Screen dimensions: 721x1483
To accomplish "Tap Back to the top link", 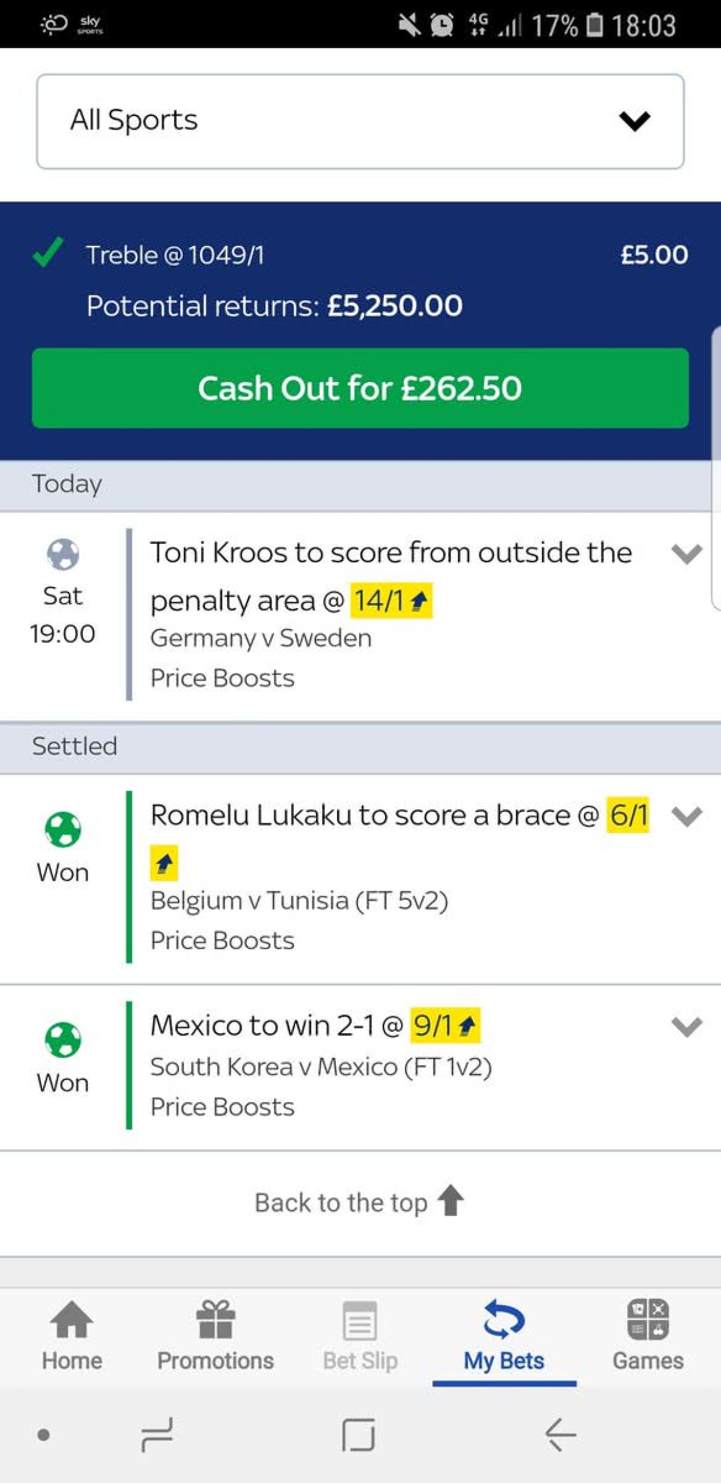I will [341, 1202].
